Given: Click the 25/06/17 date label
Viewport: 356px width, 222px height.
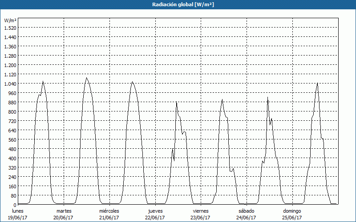Looking at the screenshot, I should [x=292, y=217].
